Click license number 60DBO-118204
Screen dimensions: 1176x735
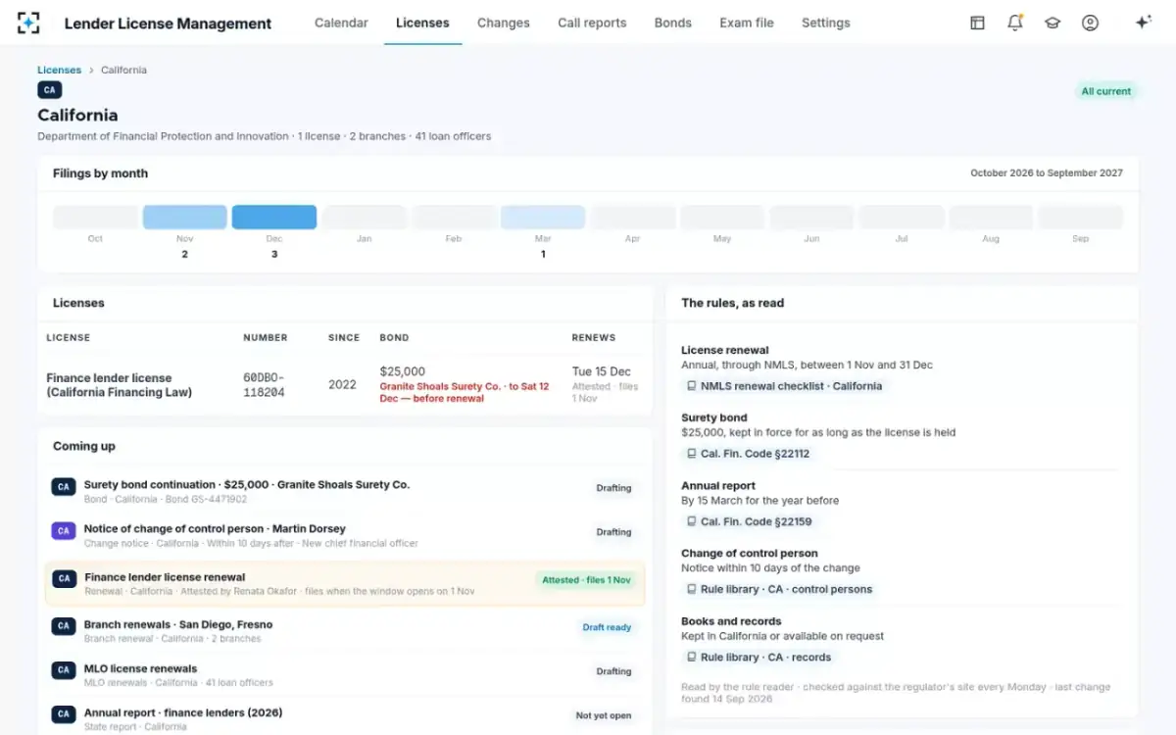[x=264, y=384]
